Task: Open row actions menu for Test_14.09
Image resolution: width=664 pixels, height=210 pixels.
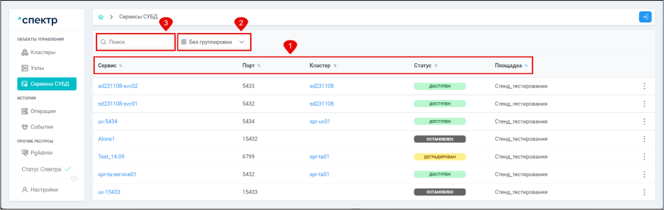Action: pyautogui.click(x=644, y=156)
